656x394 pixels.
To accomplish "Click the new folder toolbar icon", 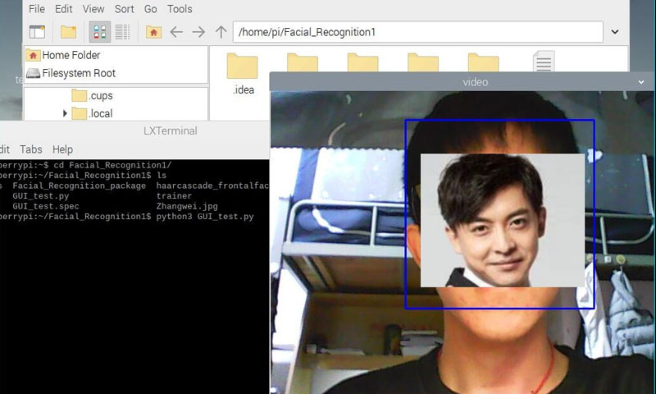I will click(x=68, y=32).
